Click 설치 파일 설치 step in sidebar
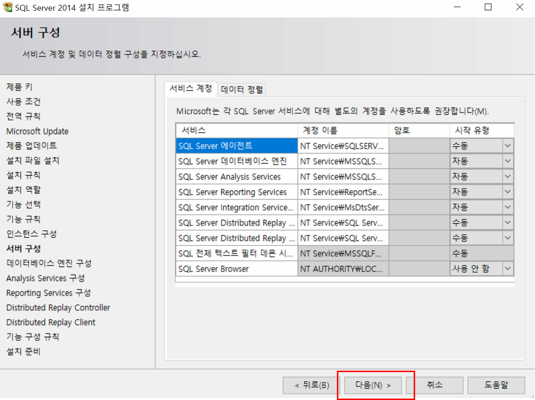 tap(33, 160)
